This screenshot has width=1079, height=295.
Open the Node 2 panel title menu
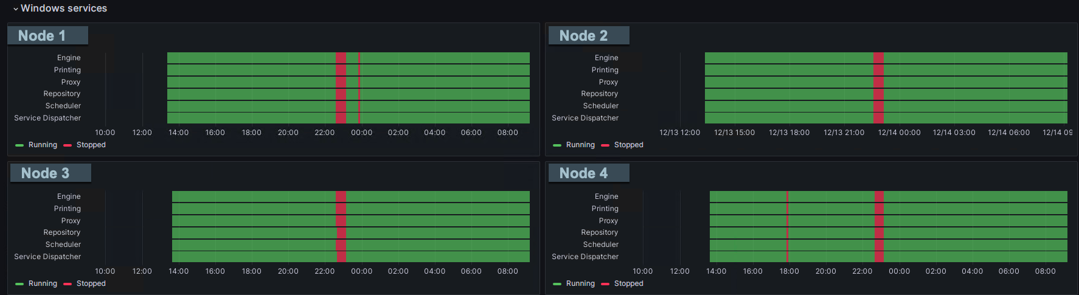(583, 36)
